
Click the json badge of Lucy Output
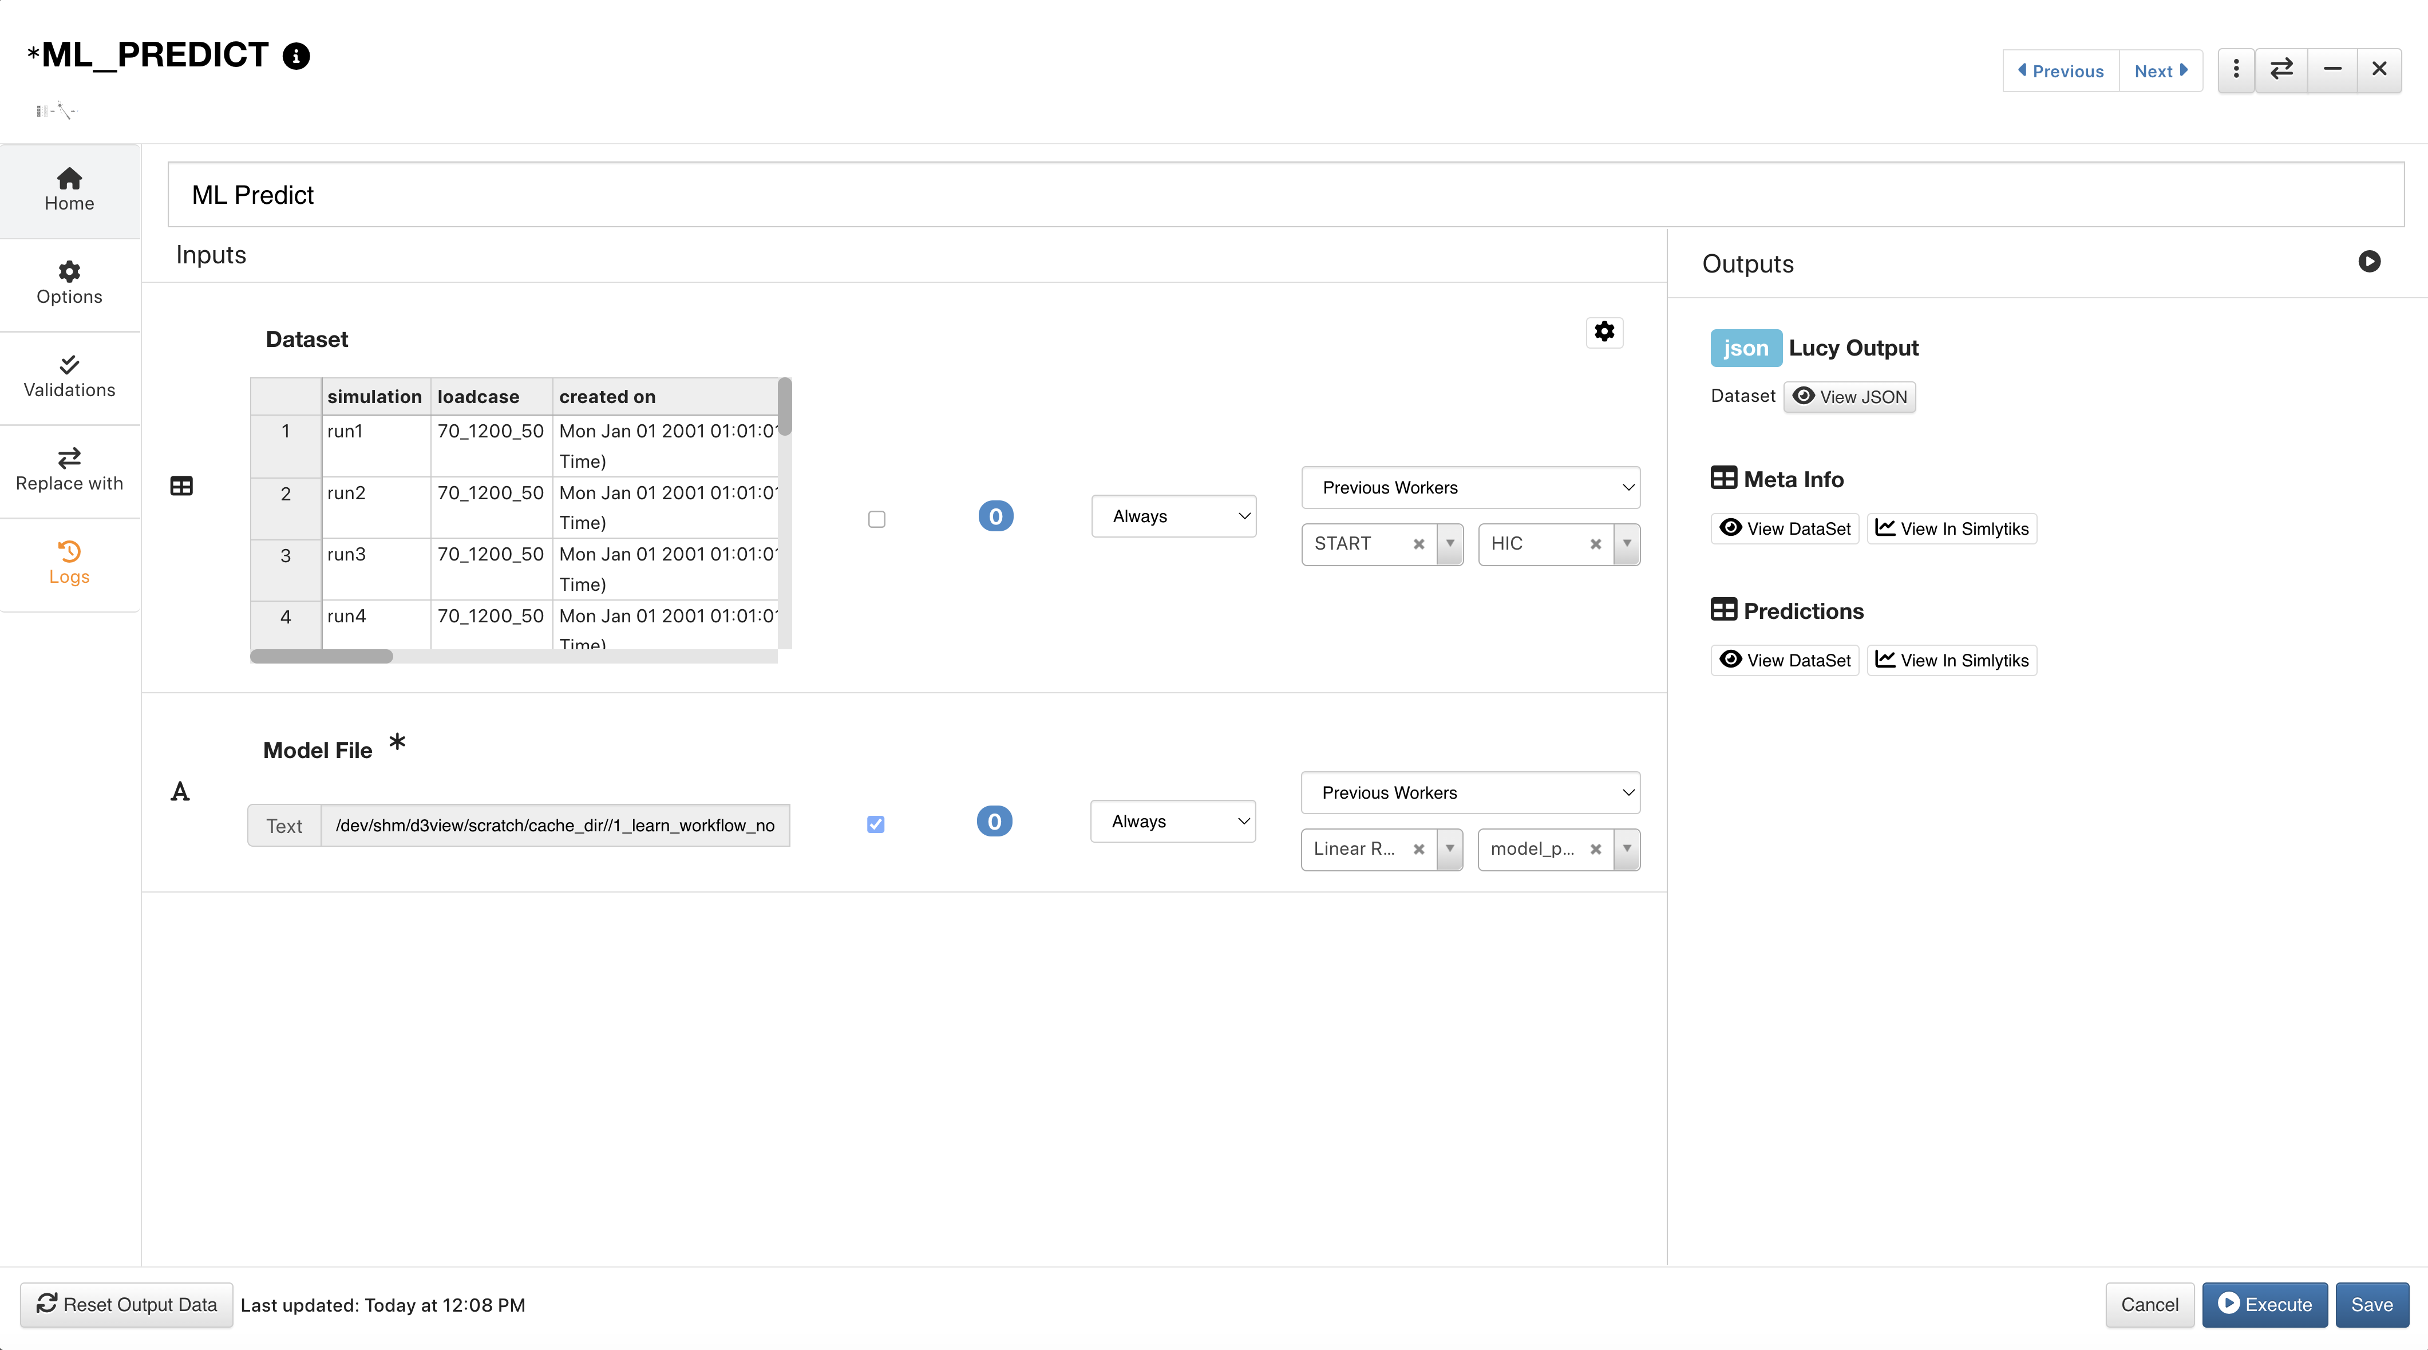pos(1746,348)
